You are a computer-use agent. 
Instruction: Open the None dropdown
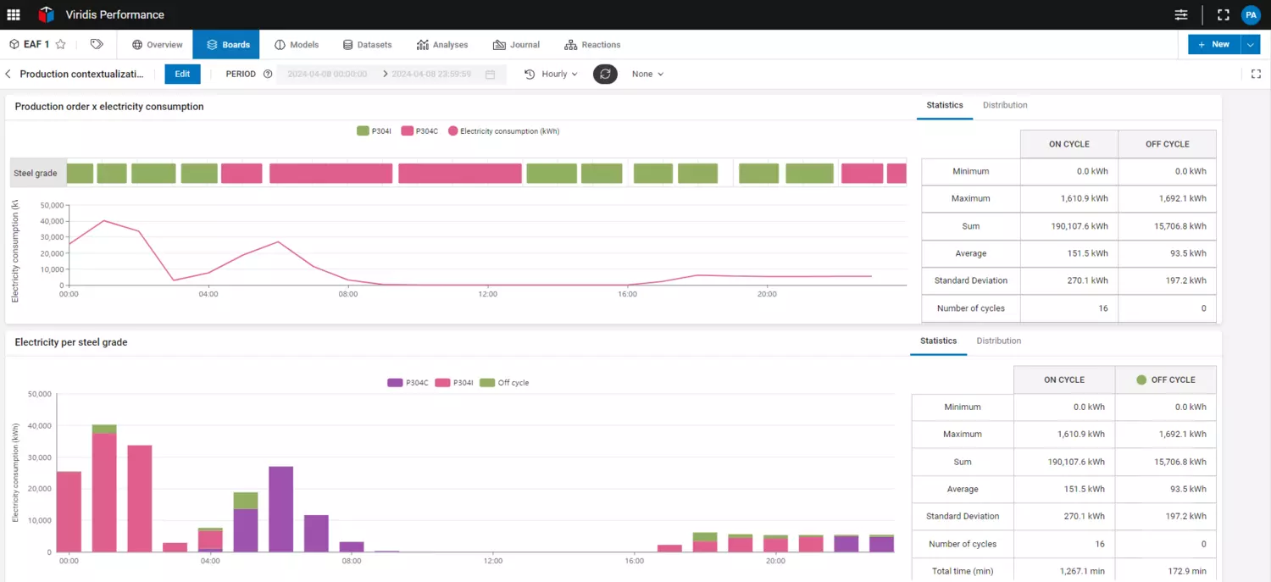(647, 75)
